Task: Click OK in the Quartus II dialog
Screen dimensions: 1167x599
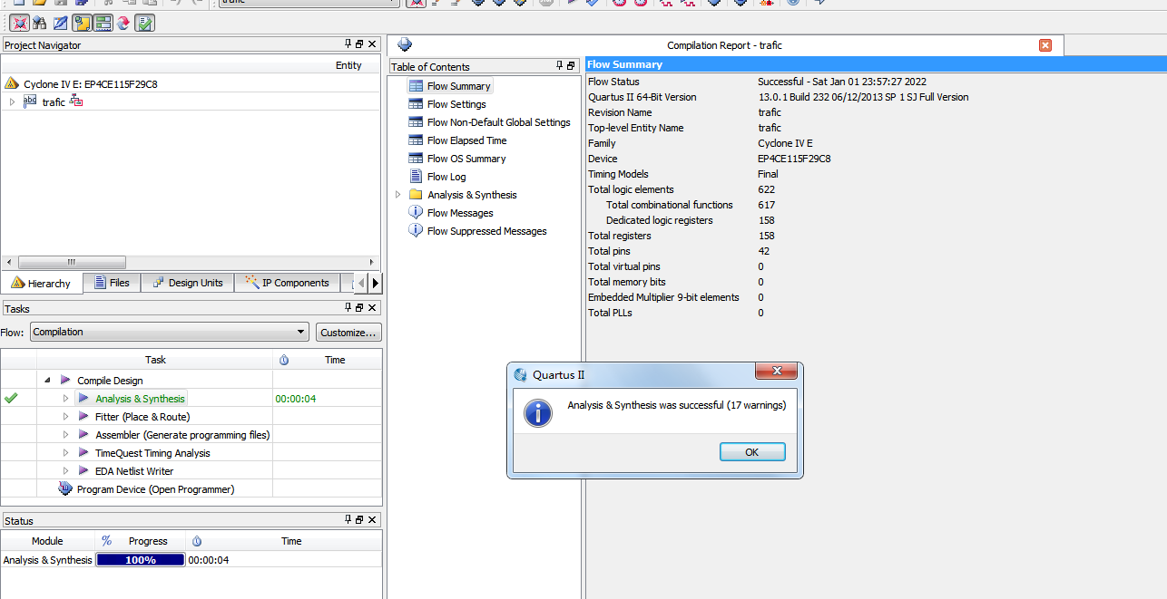Action: click(752, 452)
